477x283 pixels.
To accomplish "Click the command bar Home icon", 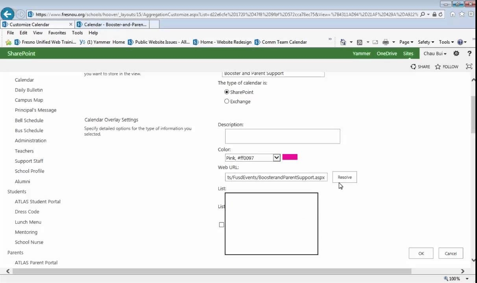I will tap(343, 42).
